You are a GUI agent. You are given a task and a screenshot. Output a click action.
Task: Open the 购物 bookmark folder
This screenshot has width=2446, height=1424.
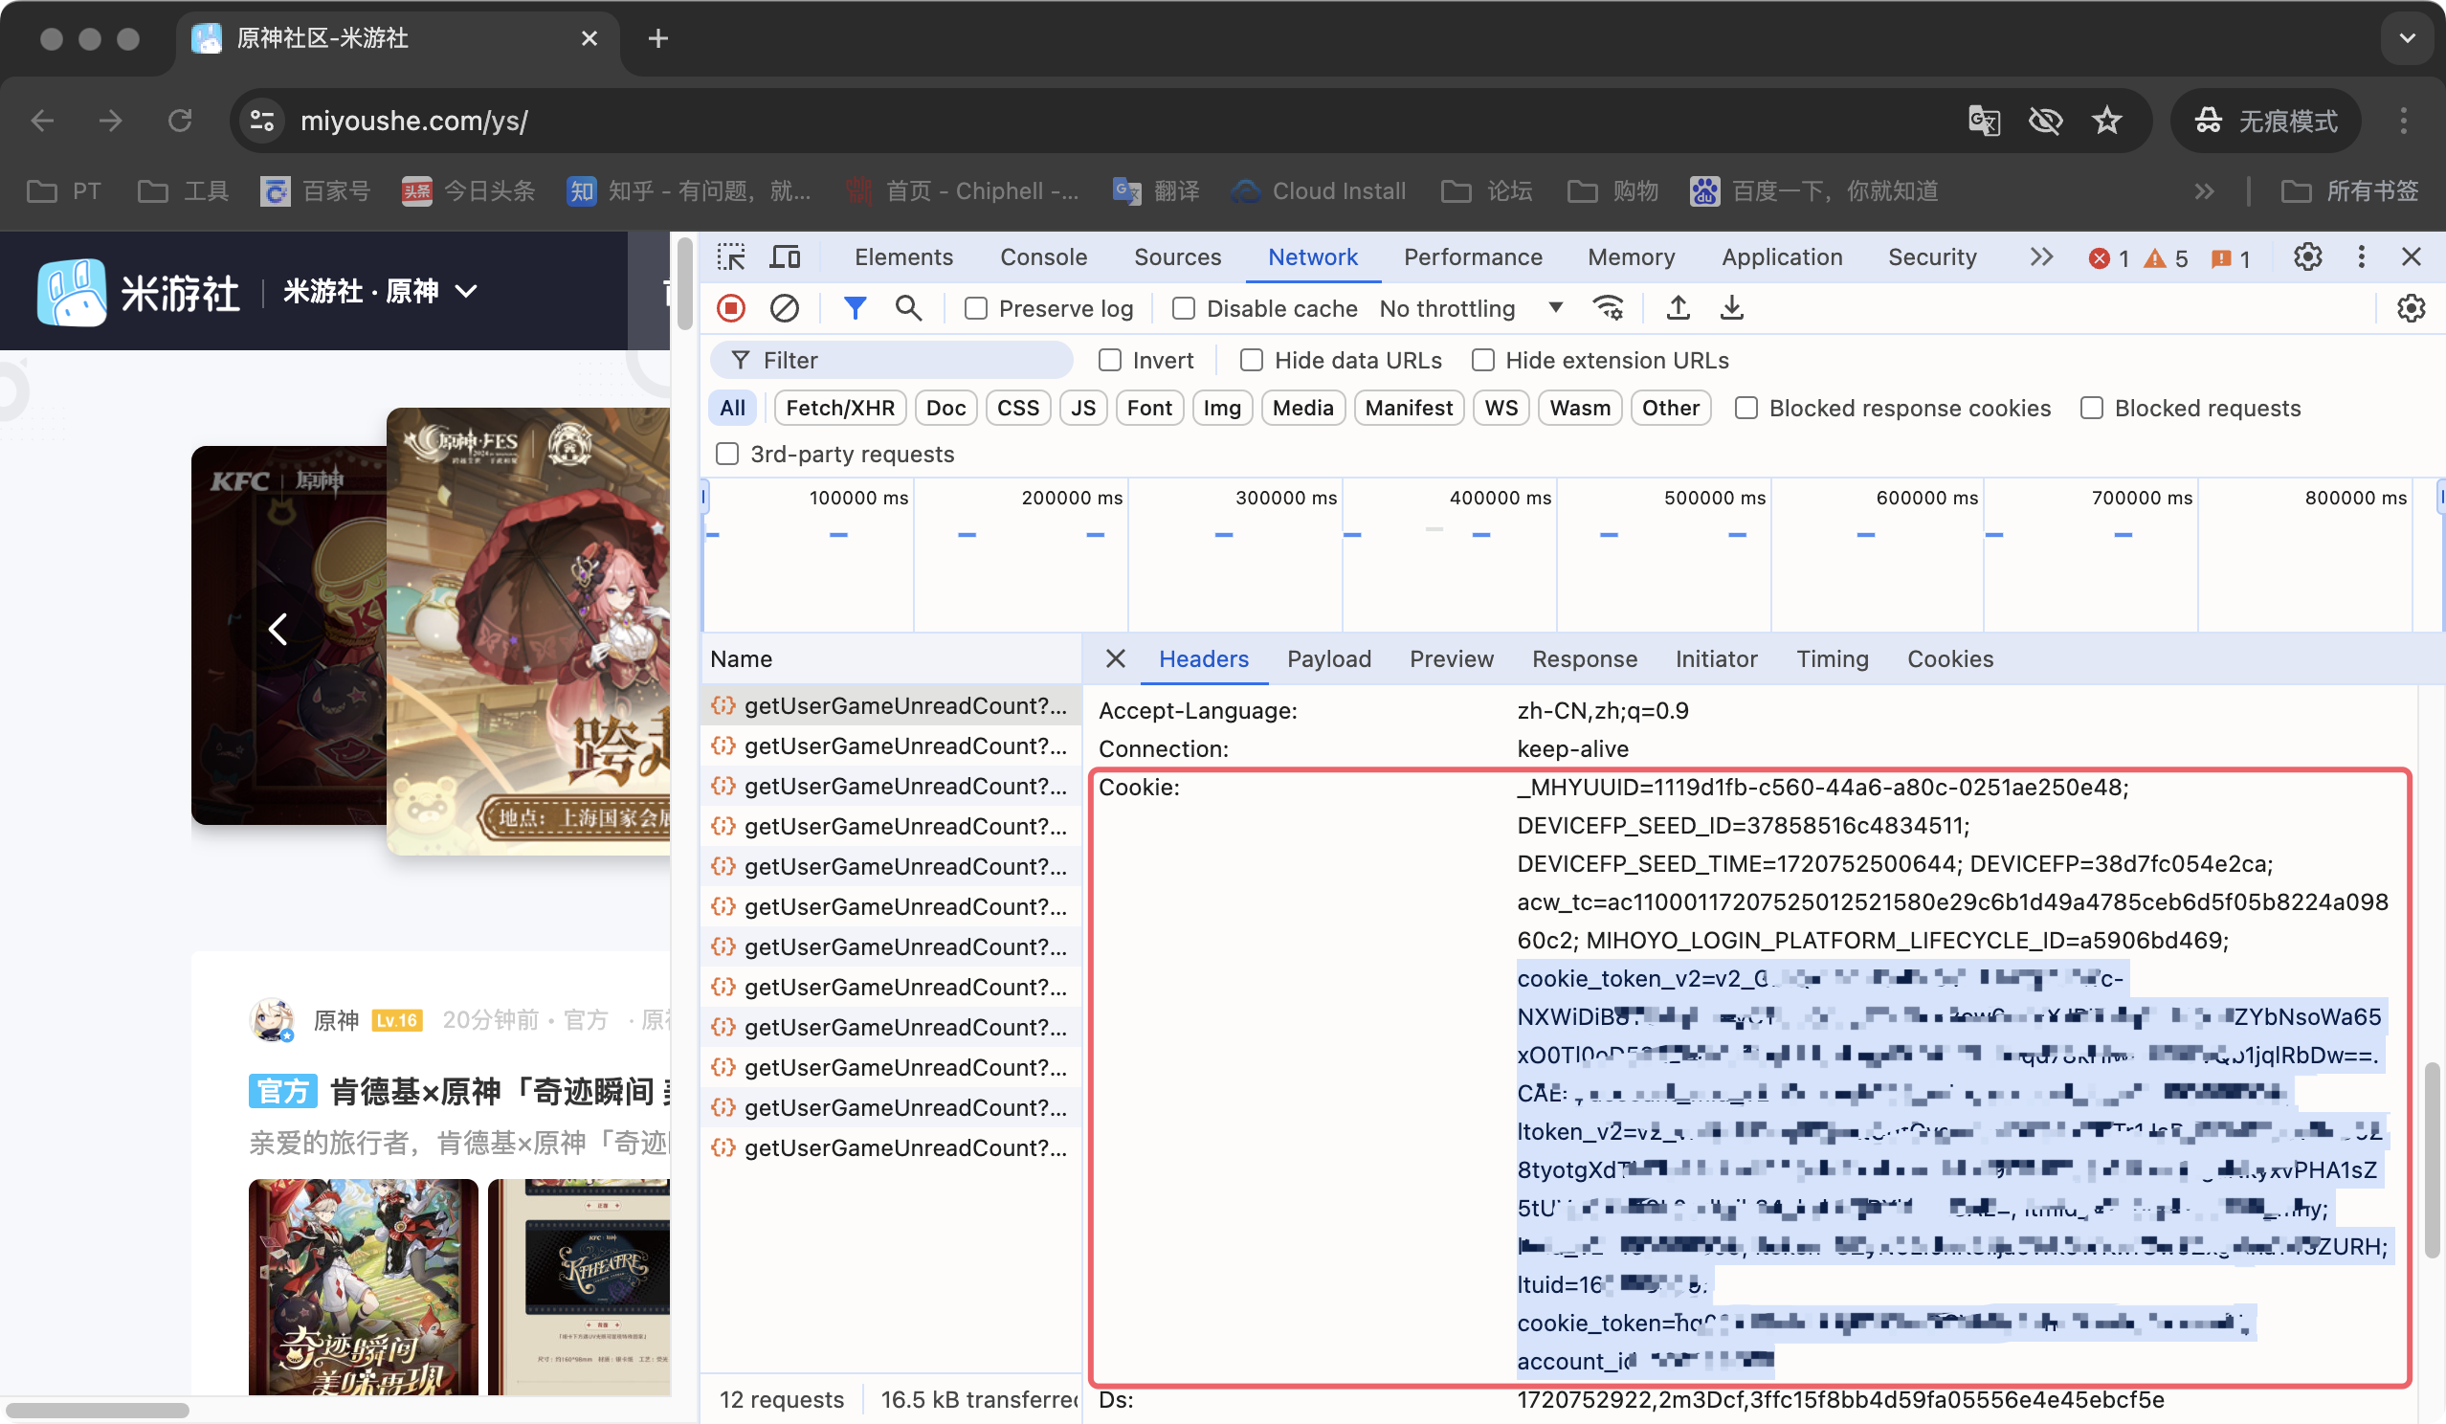point(1612,191)
